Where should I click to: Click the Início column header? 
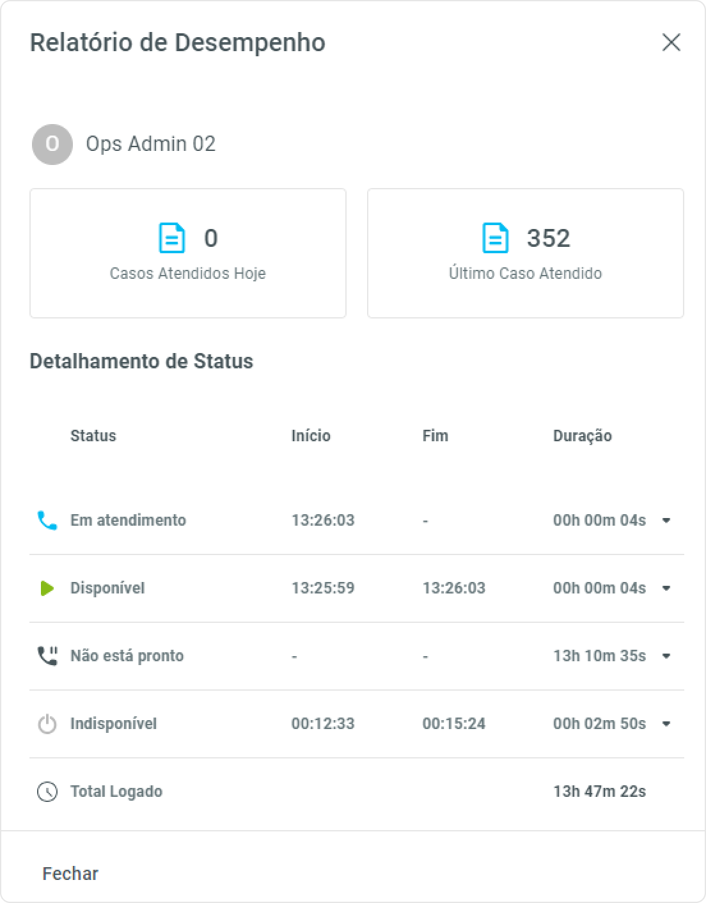311,436
